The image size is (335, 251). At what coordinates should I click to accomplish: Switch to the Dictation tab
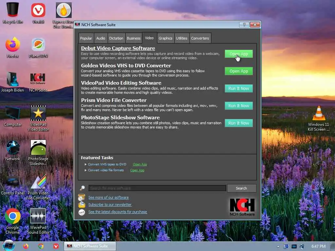(116, 38)
